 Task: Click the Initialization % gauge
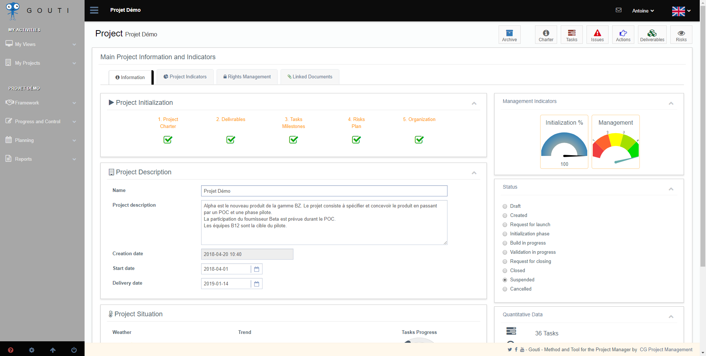click(x=564, y=142)
